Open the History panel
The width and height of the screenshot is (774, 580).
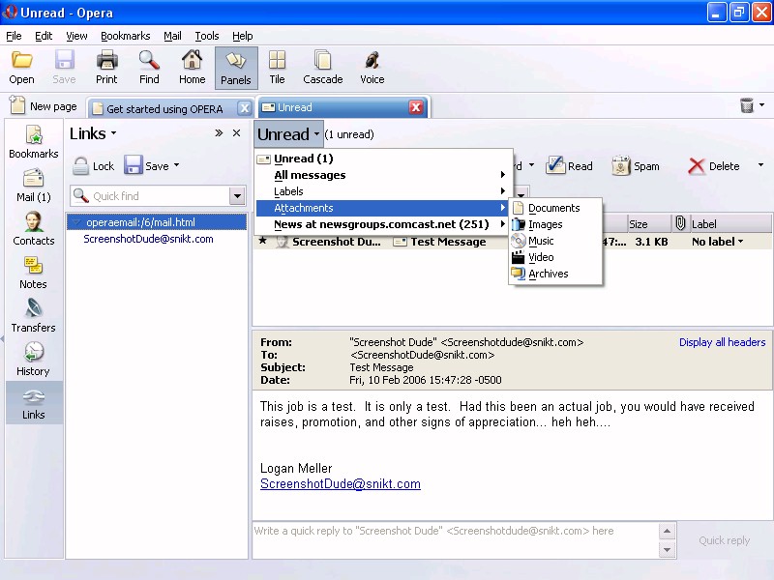(33, 360)
